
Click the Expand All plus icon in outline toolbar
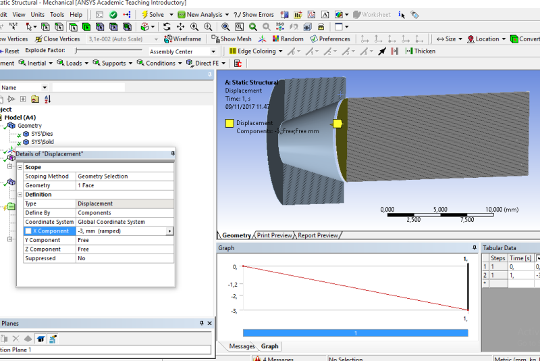point(23,99)
